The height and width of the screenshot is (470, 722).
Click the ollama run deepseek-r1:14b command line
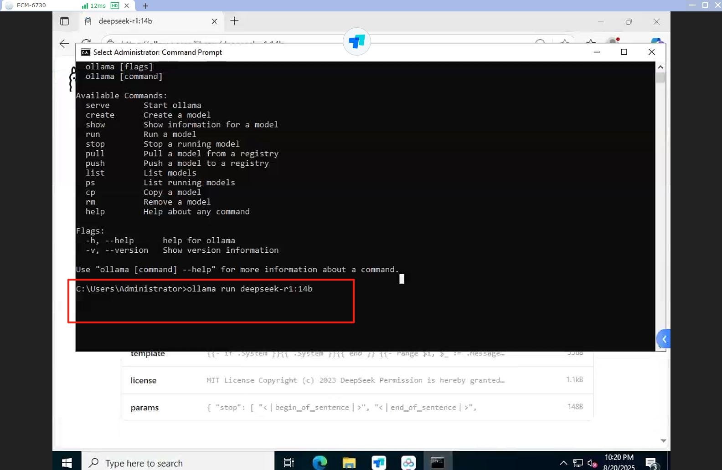194,289
